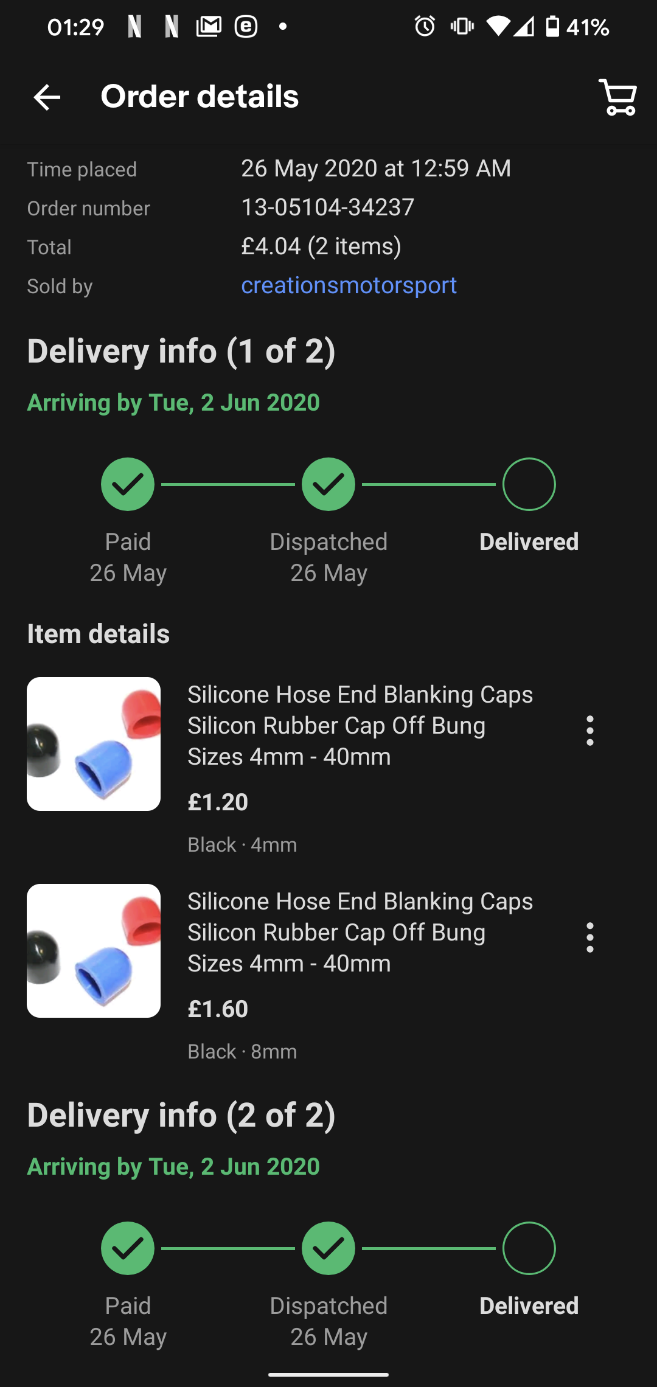The image size is (657, 1387).
Task: Open thumbnail of the Black 8mm caps
Action: click(x=94, y=951)
